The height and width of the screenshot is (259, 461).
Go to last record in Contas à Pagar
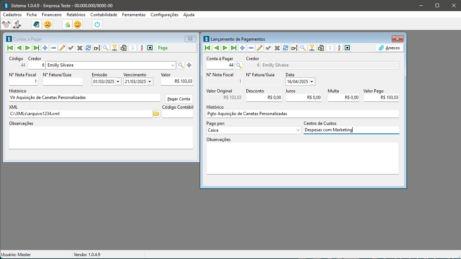tap(36, 48)
